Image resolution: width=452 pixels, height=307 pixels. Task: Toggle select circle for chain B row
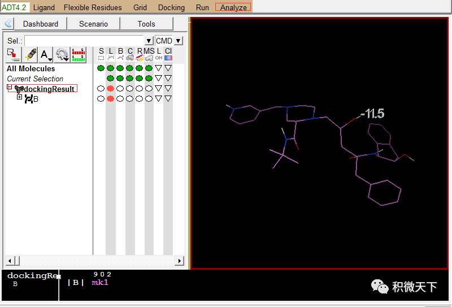[101, 99]
